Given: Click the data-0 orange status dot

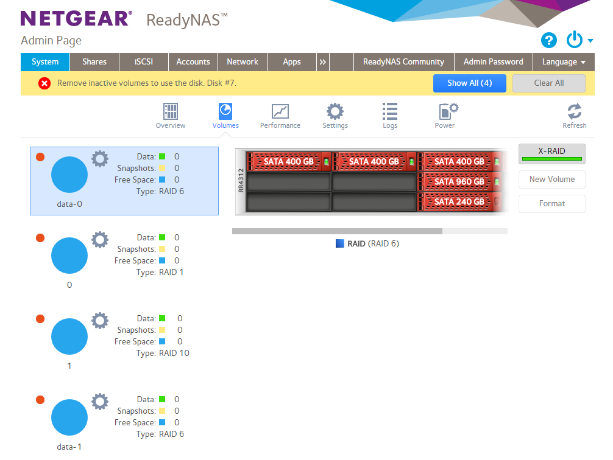Looking at the screenshot, I should (x=40, y=157).
